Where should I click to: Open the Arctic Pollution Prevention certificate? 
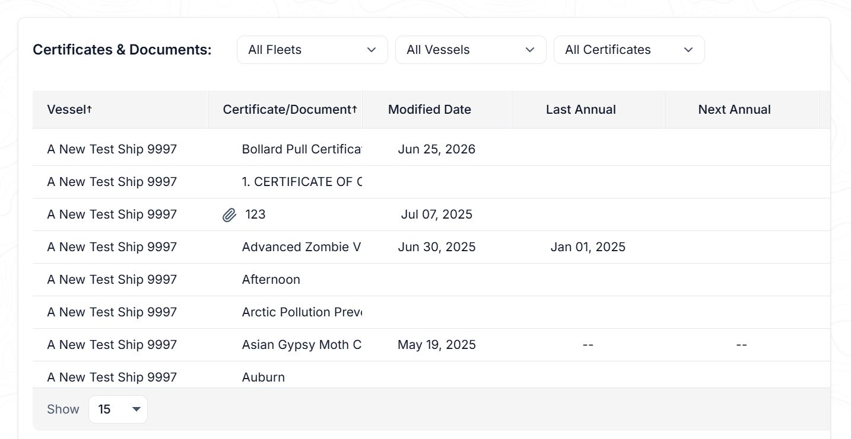(302, 312)
